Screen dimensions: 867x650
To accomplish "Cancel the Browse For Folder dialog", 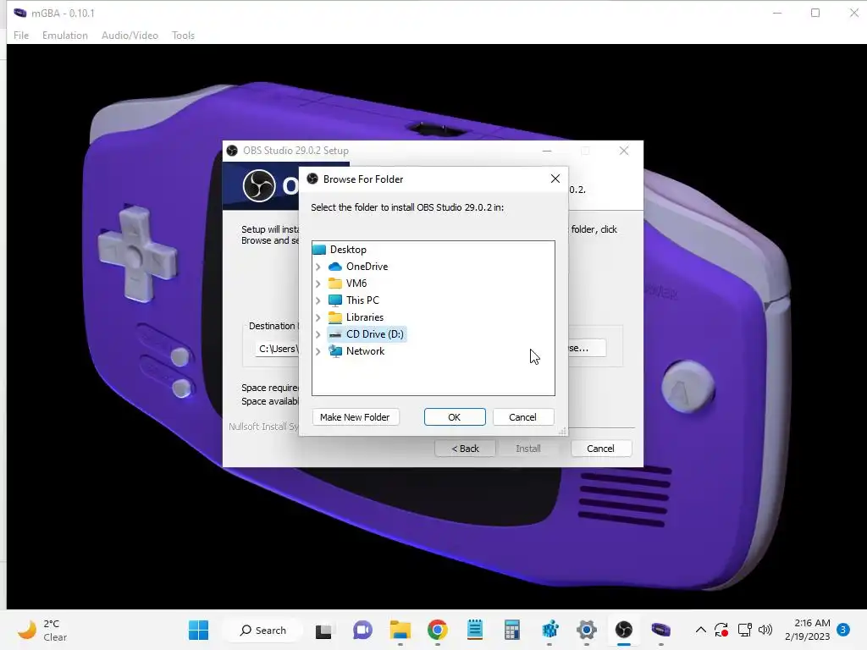I will (x=522, y=417).
